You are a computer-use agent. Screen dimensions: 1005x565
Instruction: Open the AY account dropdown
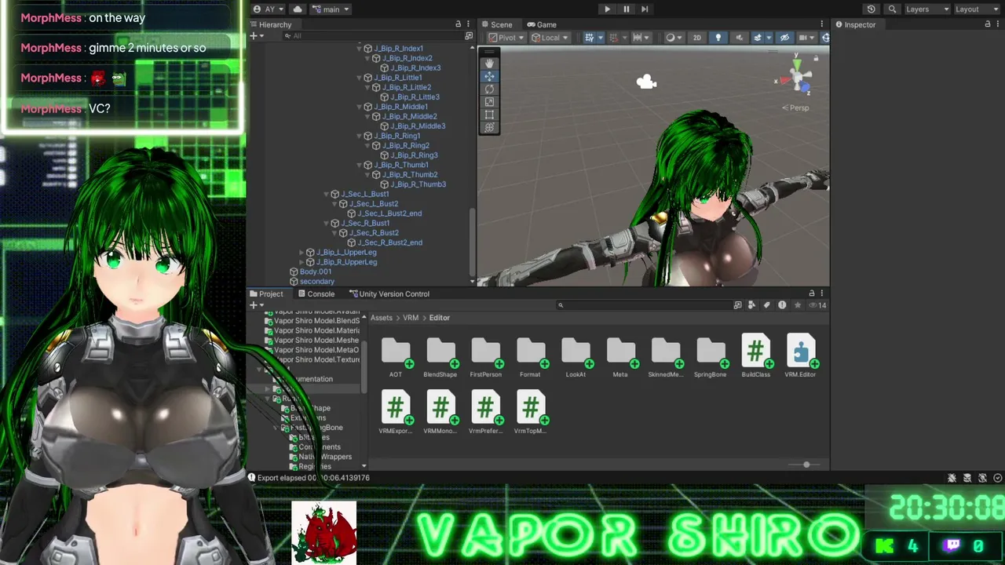pos(269,9)
